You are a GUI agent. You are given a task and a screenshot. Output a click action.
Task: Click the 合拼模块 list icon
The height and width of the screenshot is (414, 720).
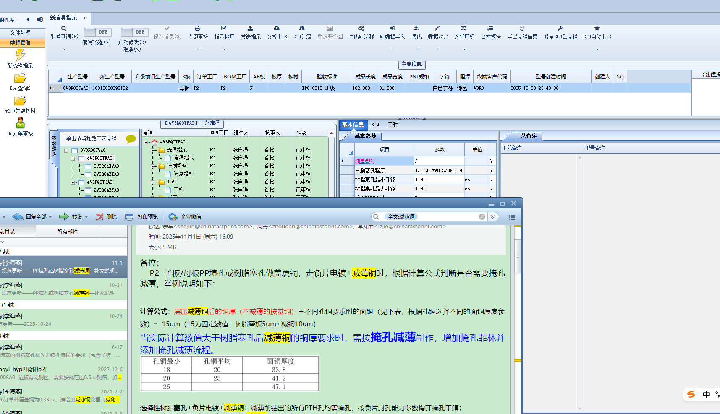click(490, 29)
